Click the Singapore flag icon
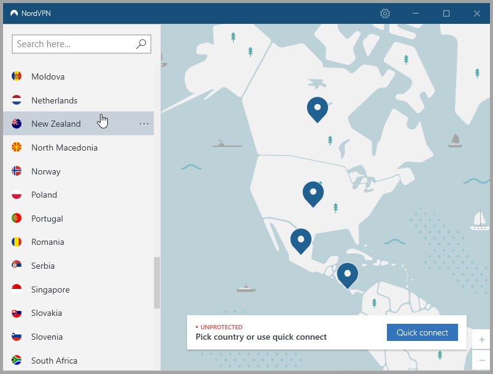The width and height of the screenshot is (493, 374). pyautogui.click(x=17, y=289)
